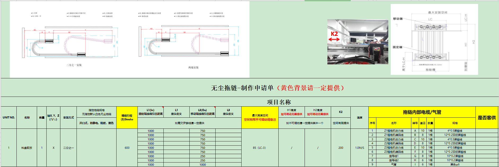The image size is (499, 167).
Task: Click the 气管 name cell in row 9
Action: pyautogui.click(x=394, y=164)
